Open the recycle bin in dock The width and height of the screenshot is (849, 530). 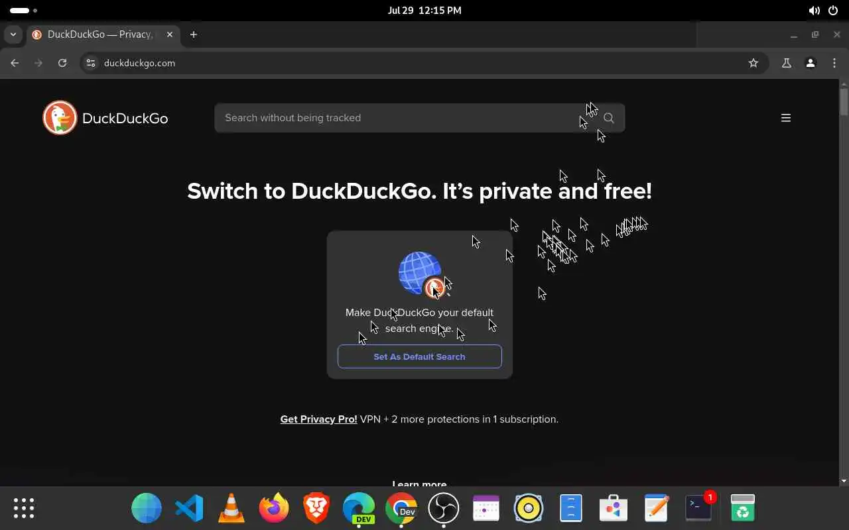point(743,508)
